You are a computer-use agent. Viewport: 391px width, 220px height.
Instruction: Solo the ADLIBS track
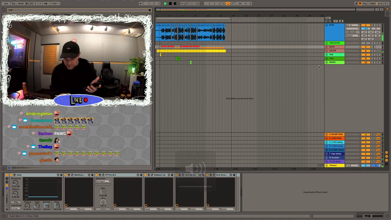373,51
